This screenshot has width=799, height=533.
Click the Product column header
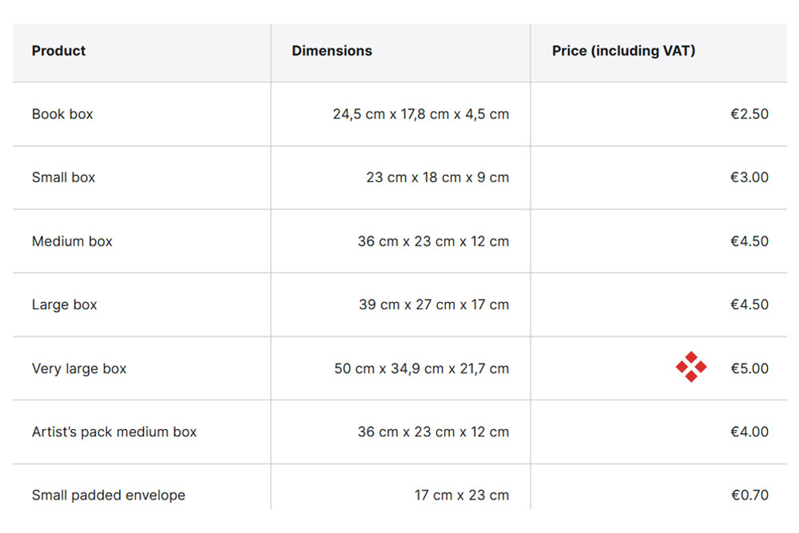58,51
